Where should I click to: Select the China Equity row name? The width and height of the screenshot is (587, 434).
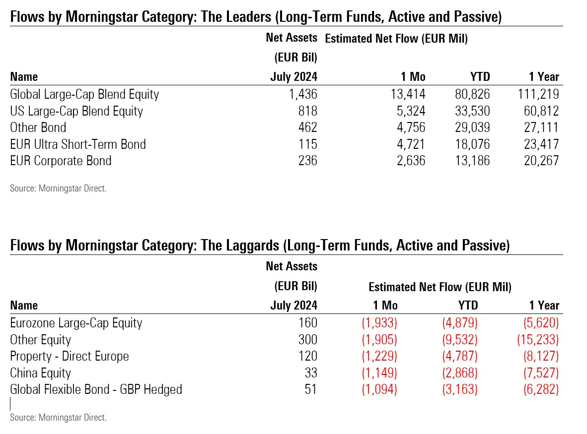coord(40,373)
